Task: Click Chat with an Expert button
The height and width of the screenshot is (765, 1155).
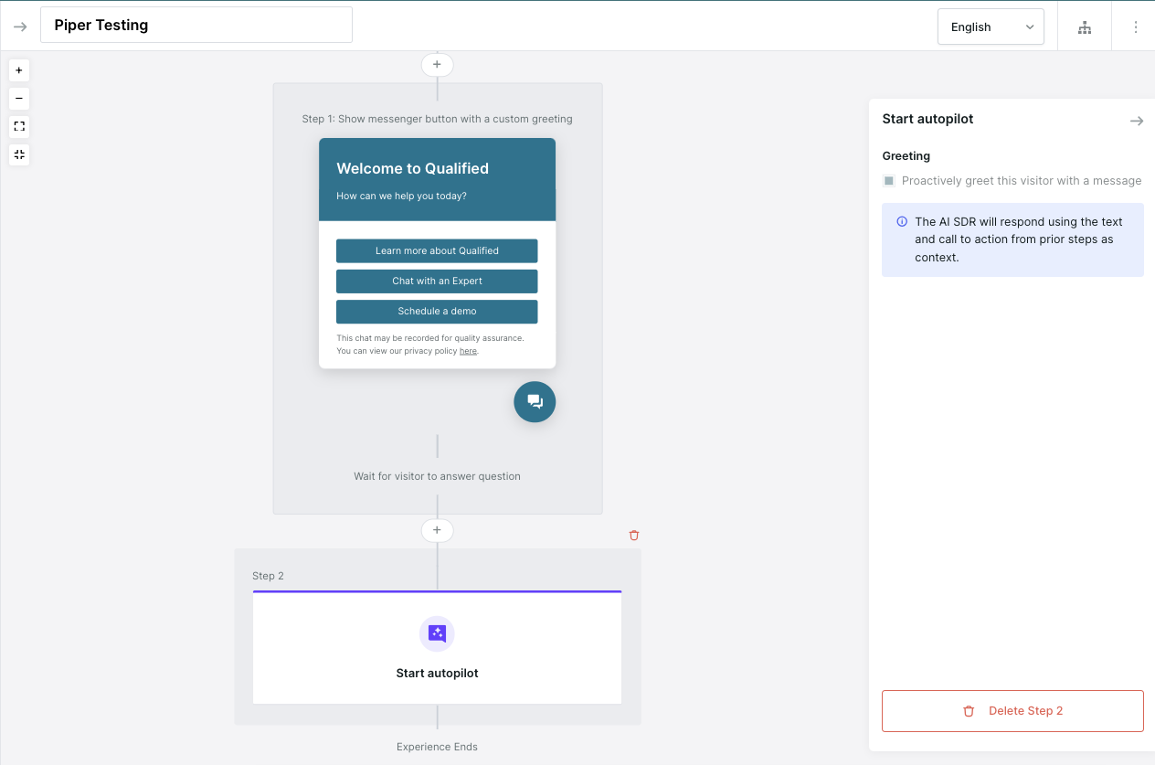Action: click(x=437, y=282)
